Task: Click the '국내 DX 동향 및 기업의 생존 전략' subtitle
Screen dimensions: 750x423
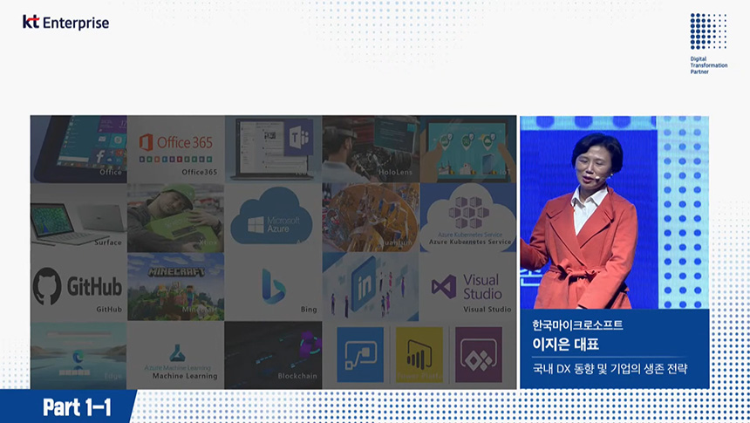Action: click(610, 368)
